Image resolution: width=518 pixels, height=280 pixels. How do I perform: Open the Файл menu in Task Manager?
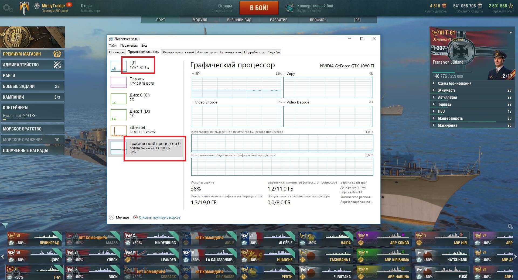click(113, 46)
